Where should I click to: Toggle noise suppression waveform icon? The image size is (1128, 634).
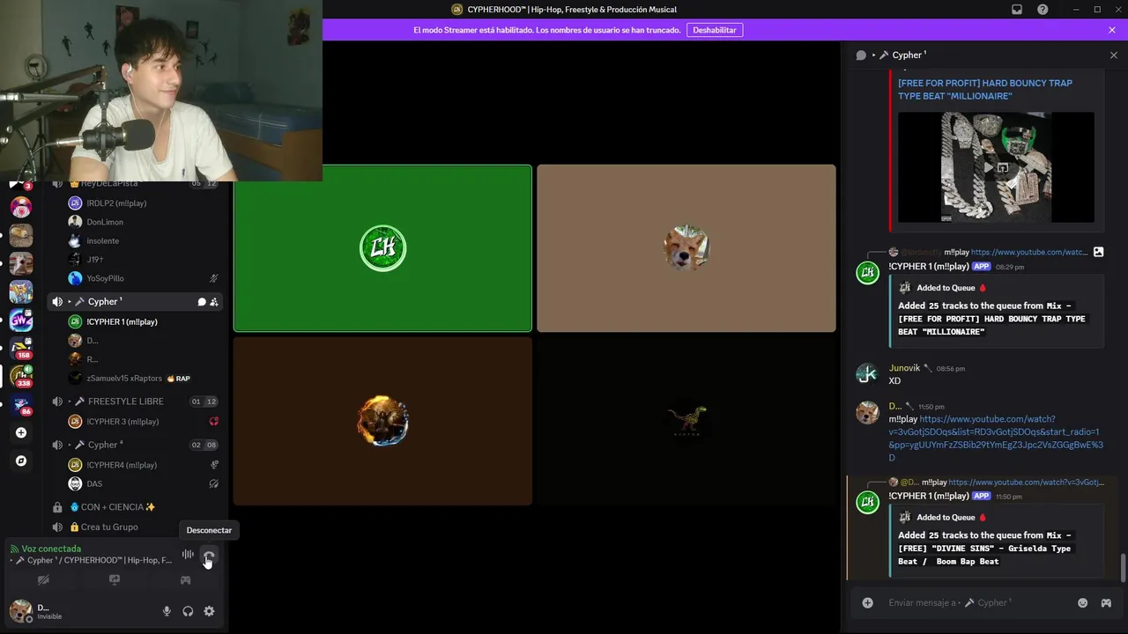188,555
